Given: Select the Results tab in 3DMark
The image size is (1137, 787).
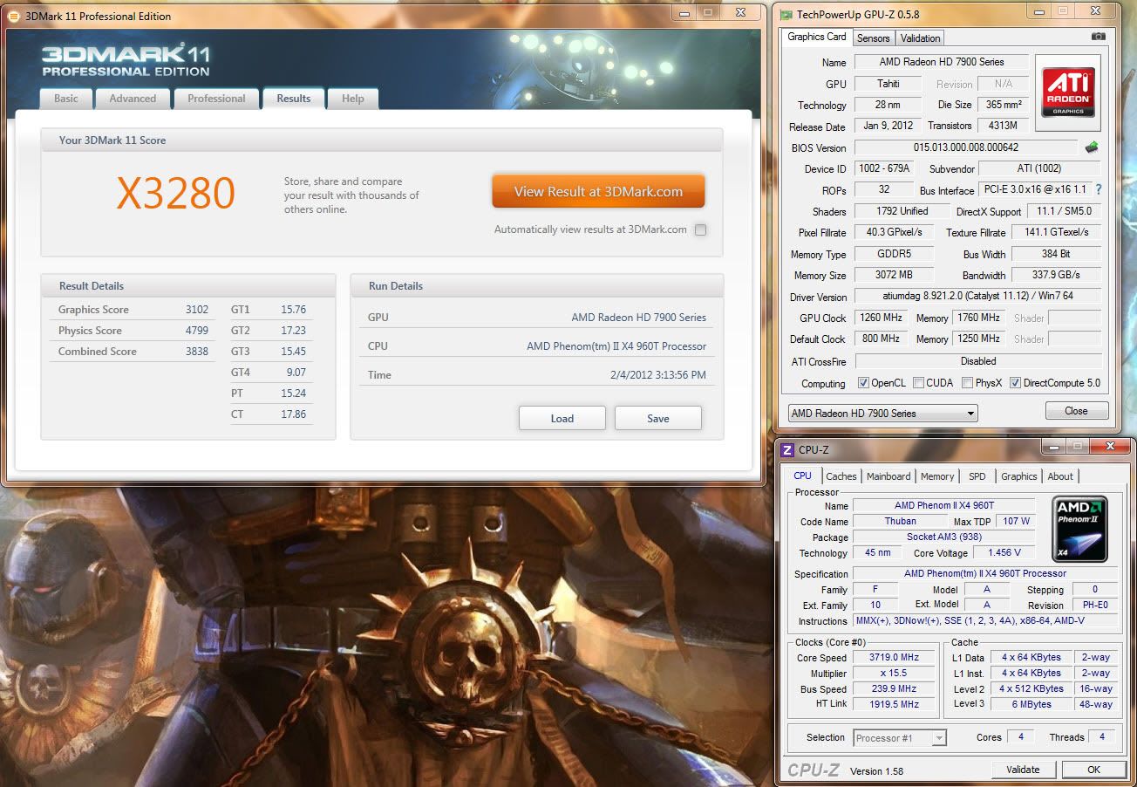Looking at the screenshot, I should click(294, 99).
